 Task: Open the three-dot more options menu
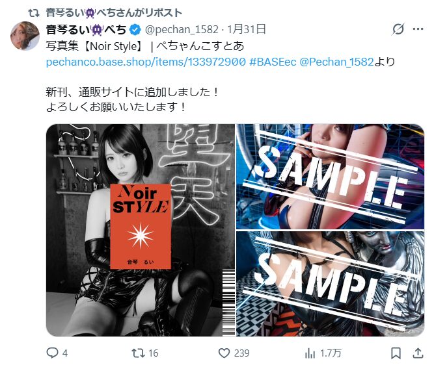[418, 29]
